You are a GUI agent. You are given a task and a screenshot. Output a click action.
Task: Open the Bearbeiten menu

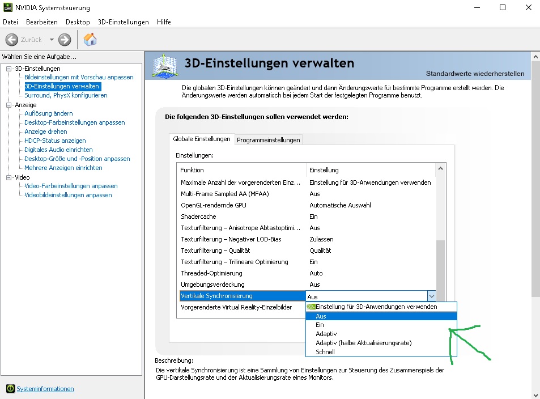coord(42,22)
